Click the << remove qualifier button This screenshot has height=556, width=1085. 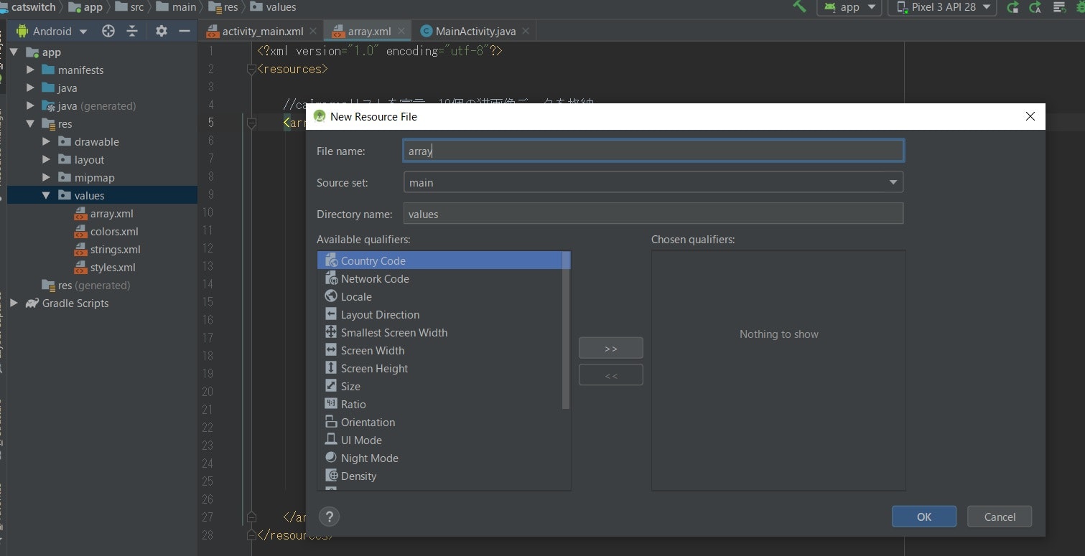pyautogui.click(x=611, y=375)
